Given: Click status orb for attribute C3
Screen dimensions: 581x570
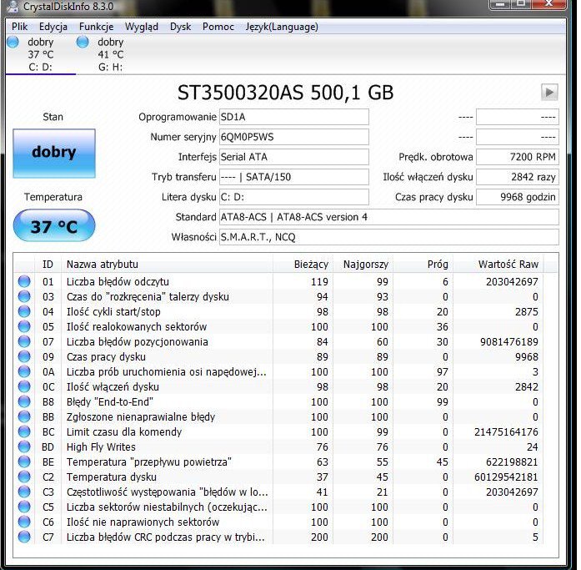Looking at the screenshot, I should pyautogui.click(x=24, y=492).
